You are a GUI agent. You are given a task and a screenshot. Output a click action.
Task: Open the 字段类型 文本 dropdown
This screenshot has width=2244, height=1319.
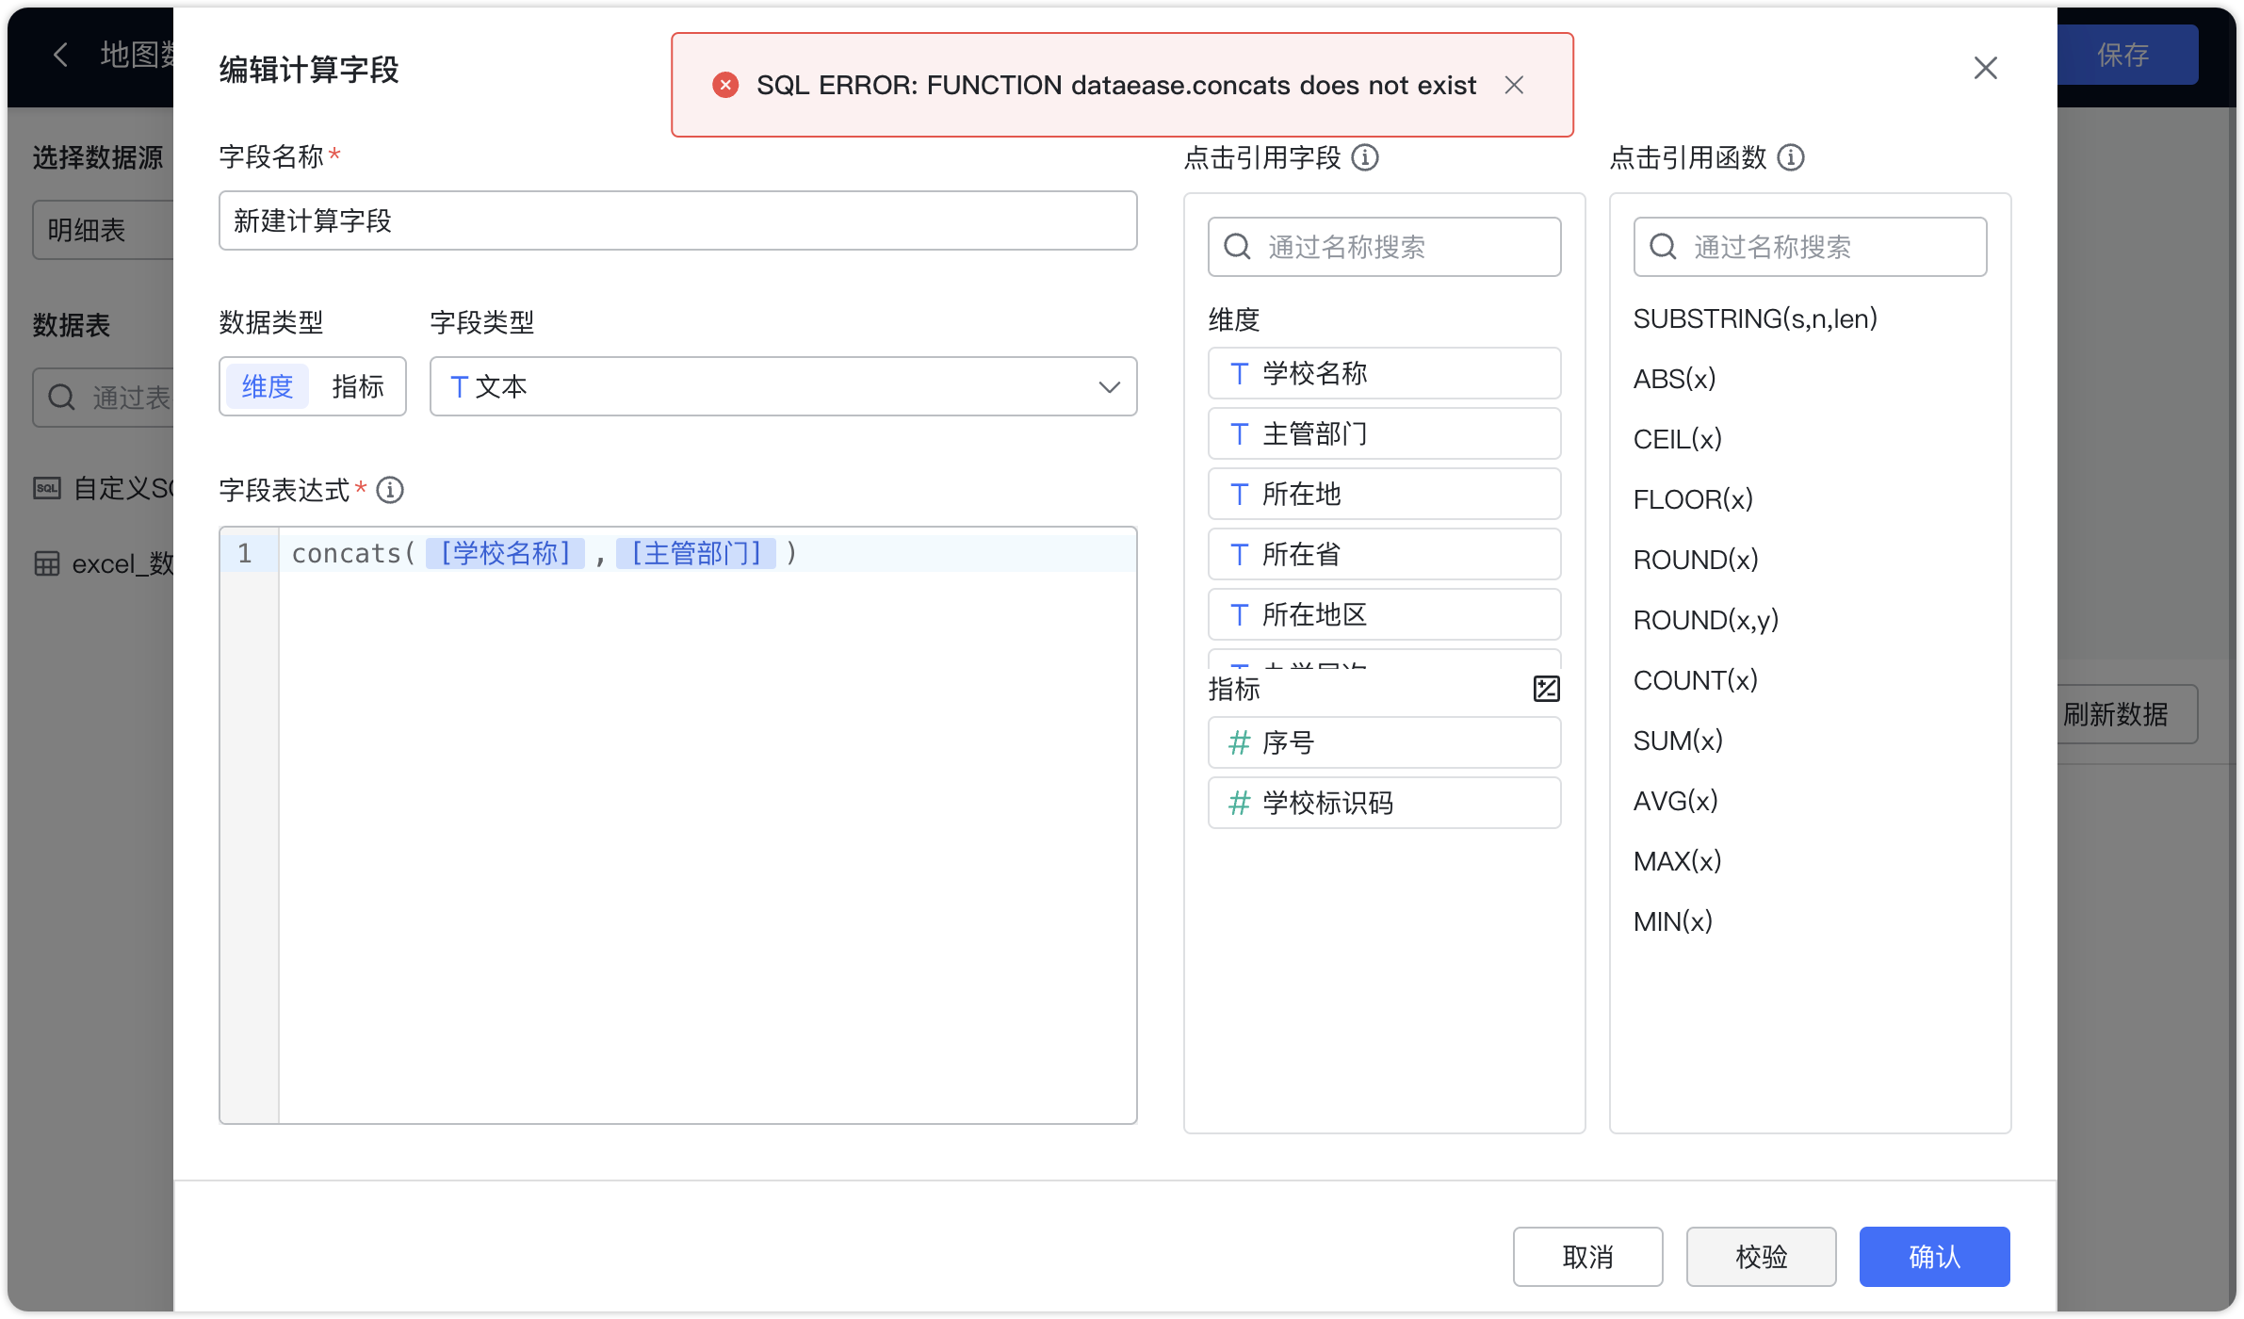pyautogui.click(x=783, y=386)
